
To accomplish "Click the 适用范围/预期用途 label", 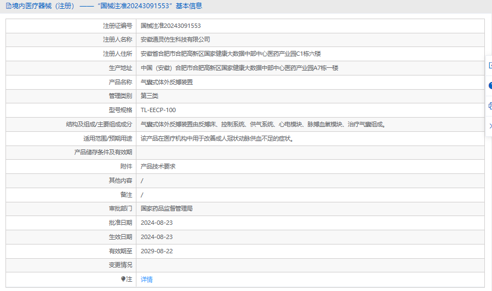I will [108, 138].
